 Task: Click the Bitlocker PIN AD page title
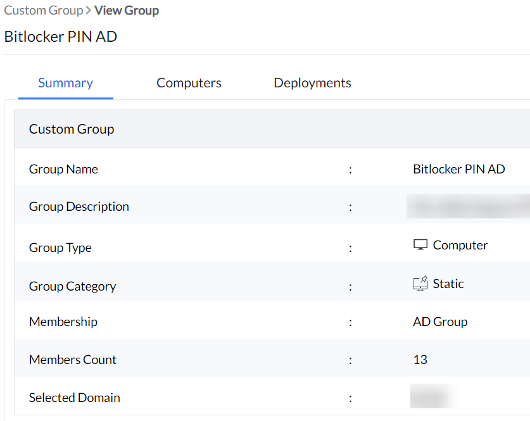point(61,36)
